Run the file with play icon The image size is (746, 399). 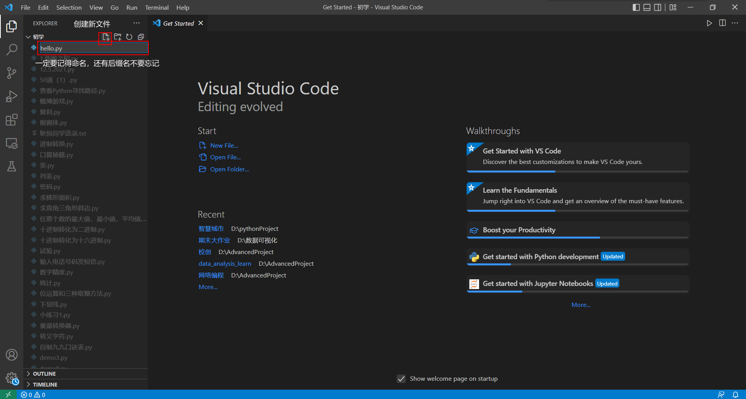[709, 23]
